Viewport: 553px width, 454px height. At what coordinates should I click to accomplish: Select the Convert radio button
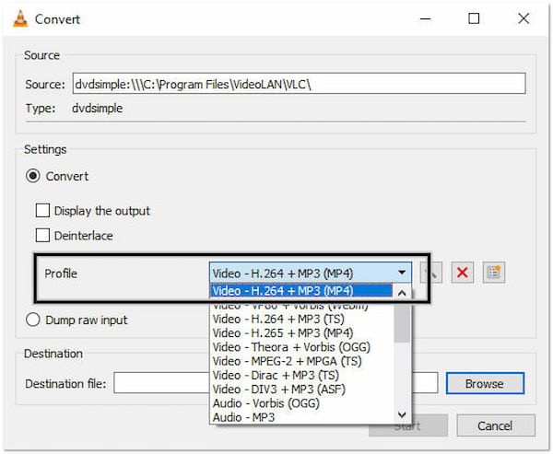pos(33,176)
